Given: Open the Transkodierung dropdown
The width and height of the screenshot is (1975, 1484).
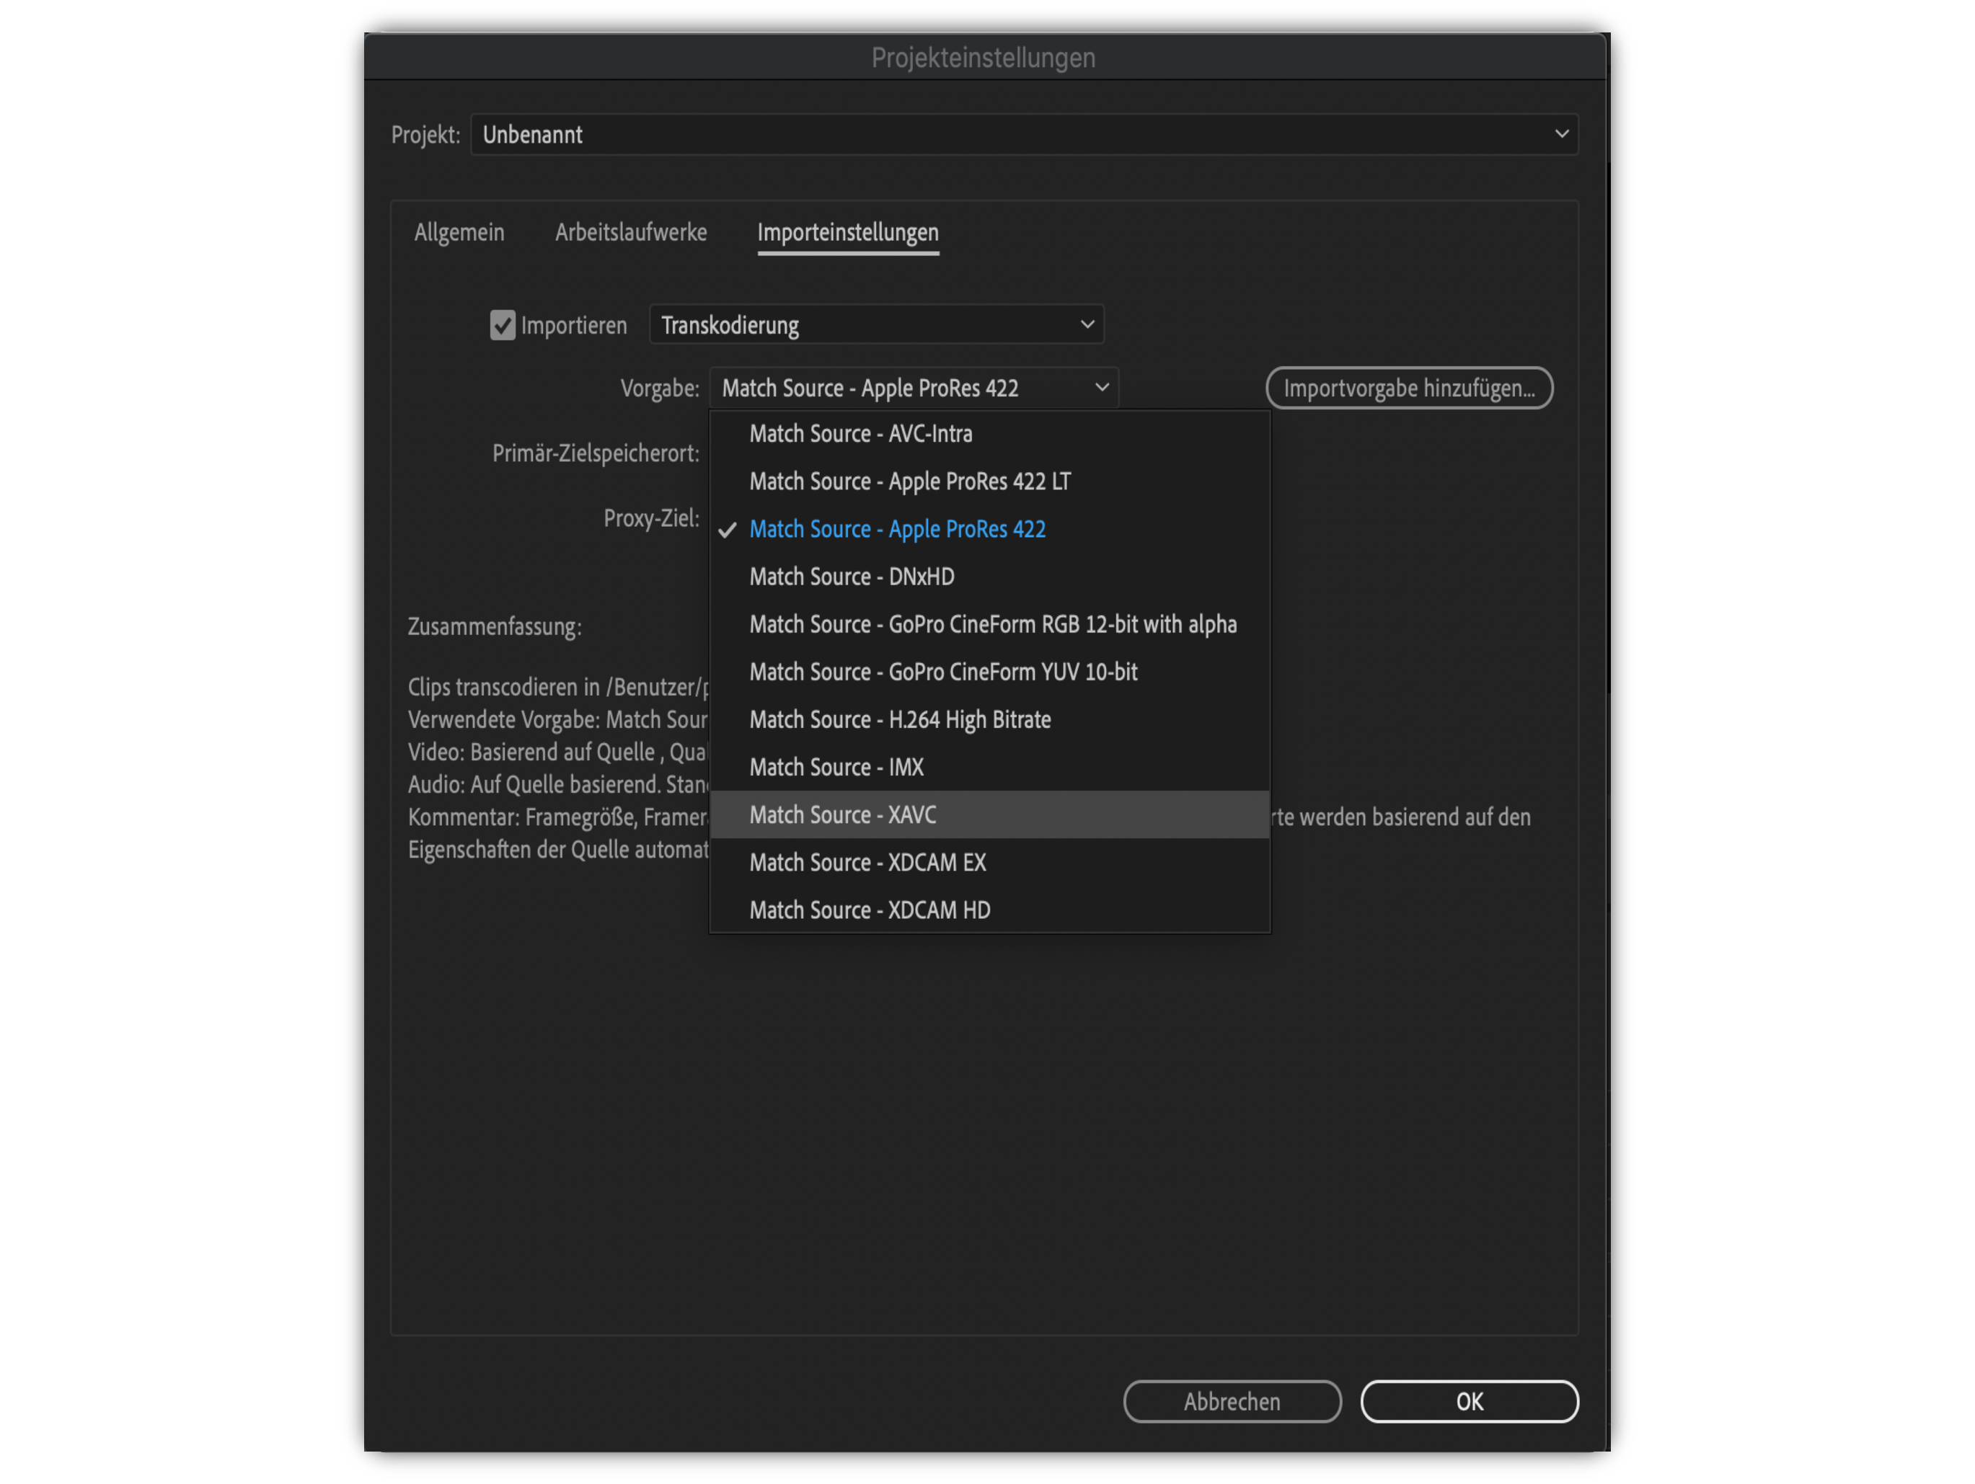Looking at the screenshot, I should [876, 325].
